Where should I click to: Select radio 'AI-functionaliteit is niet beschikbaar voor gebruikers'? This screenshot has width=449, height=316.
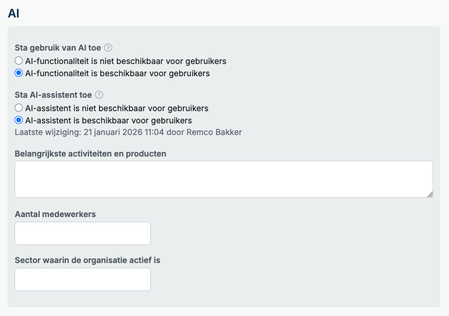tap(19, 61)
